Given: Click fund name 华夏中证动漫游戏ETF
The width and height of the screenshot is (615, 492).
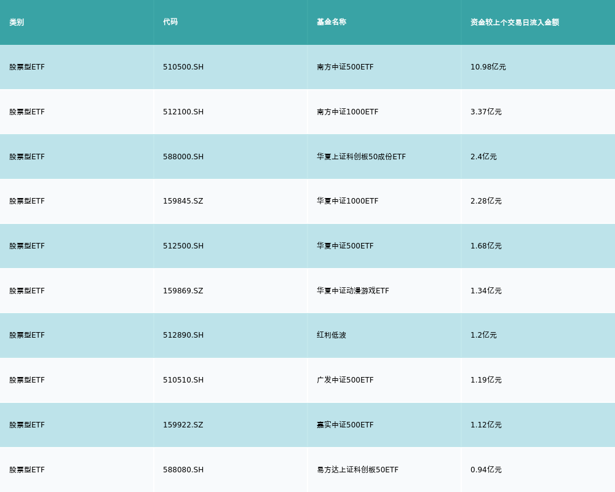Looking at the screenshot, I should [x=353, y=291].
